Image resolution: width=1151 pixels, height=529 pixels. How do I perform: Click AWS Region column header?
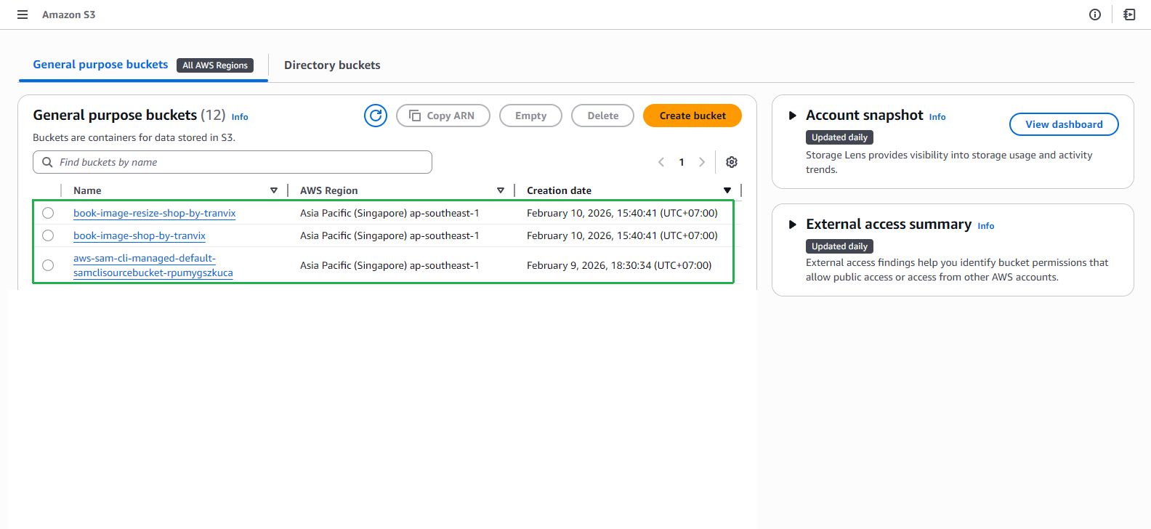(x=328, y=190)
